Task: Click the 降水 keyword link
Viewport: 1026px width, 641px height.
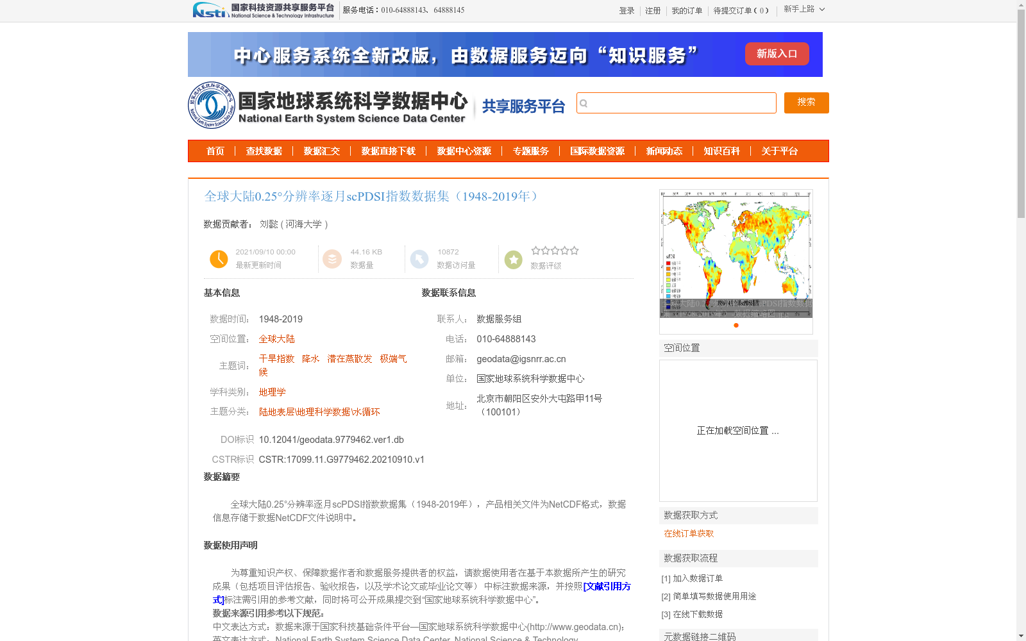Action: 311,359
